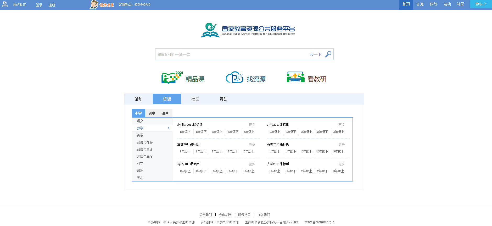492x226 pixels.
Task: Click 人教2011课标版 heading
Action: coord(278,164)
